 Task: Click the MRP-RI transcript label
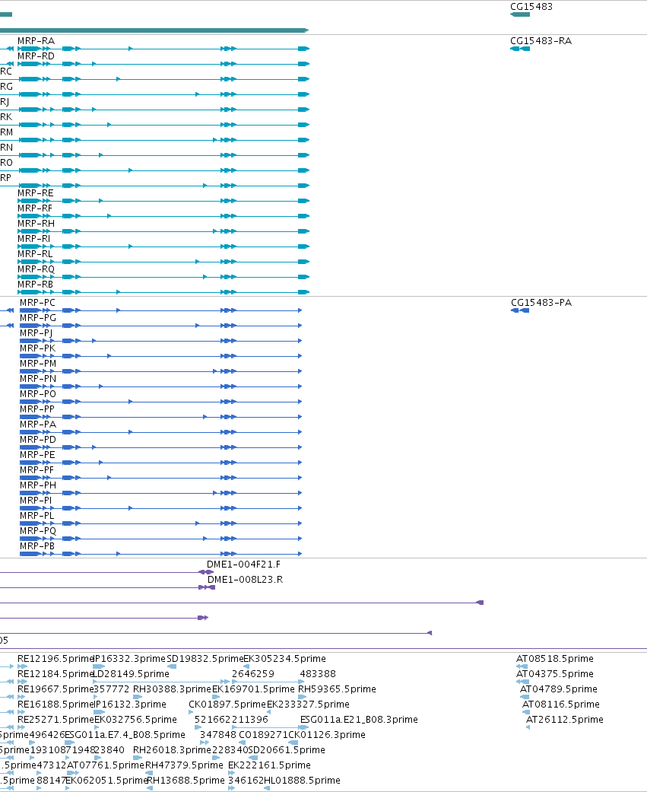point(33,238)
